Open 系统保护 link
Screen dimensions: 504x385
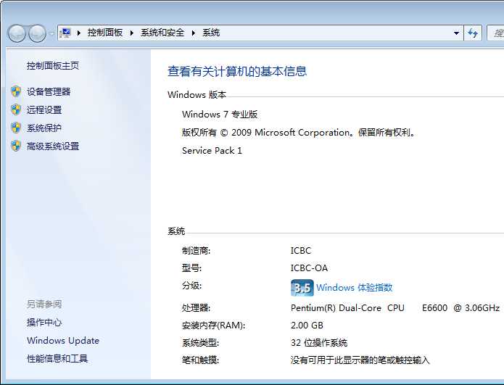point(44,128)
